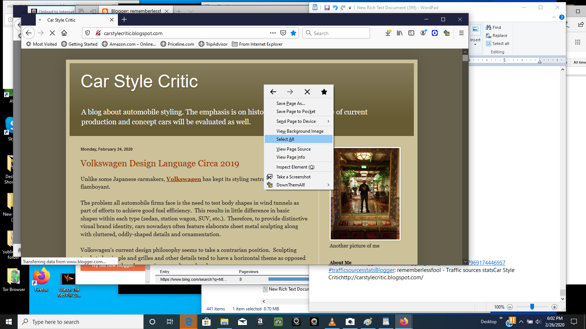Choose View Page Info menu entry
This screenshot has height=329, width=586.
(298, 157)
